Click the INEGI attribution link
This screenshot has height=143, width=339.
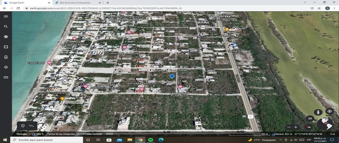click(x=109, y=134)
